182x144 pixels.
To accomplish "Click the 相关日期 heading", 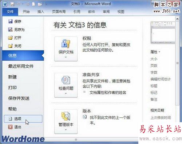I will click(x=157, y=110).
